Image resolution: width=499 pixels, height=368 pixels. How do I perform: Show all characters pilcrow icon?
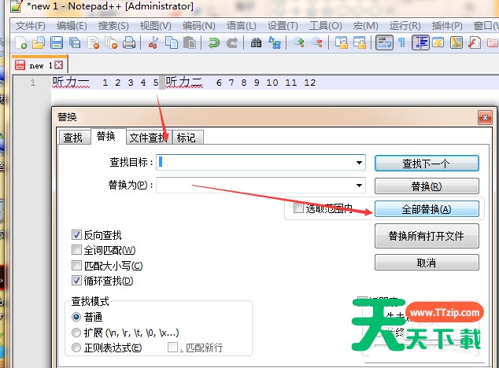(402, 42)
